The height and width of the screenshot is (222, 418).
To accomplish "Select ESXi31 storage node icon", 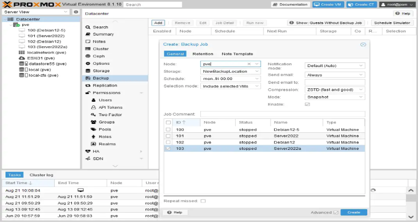I will tap(21, 58).
